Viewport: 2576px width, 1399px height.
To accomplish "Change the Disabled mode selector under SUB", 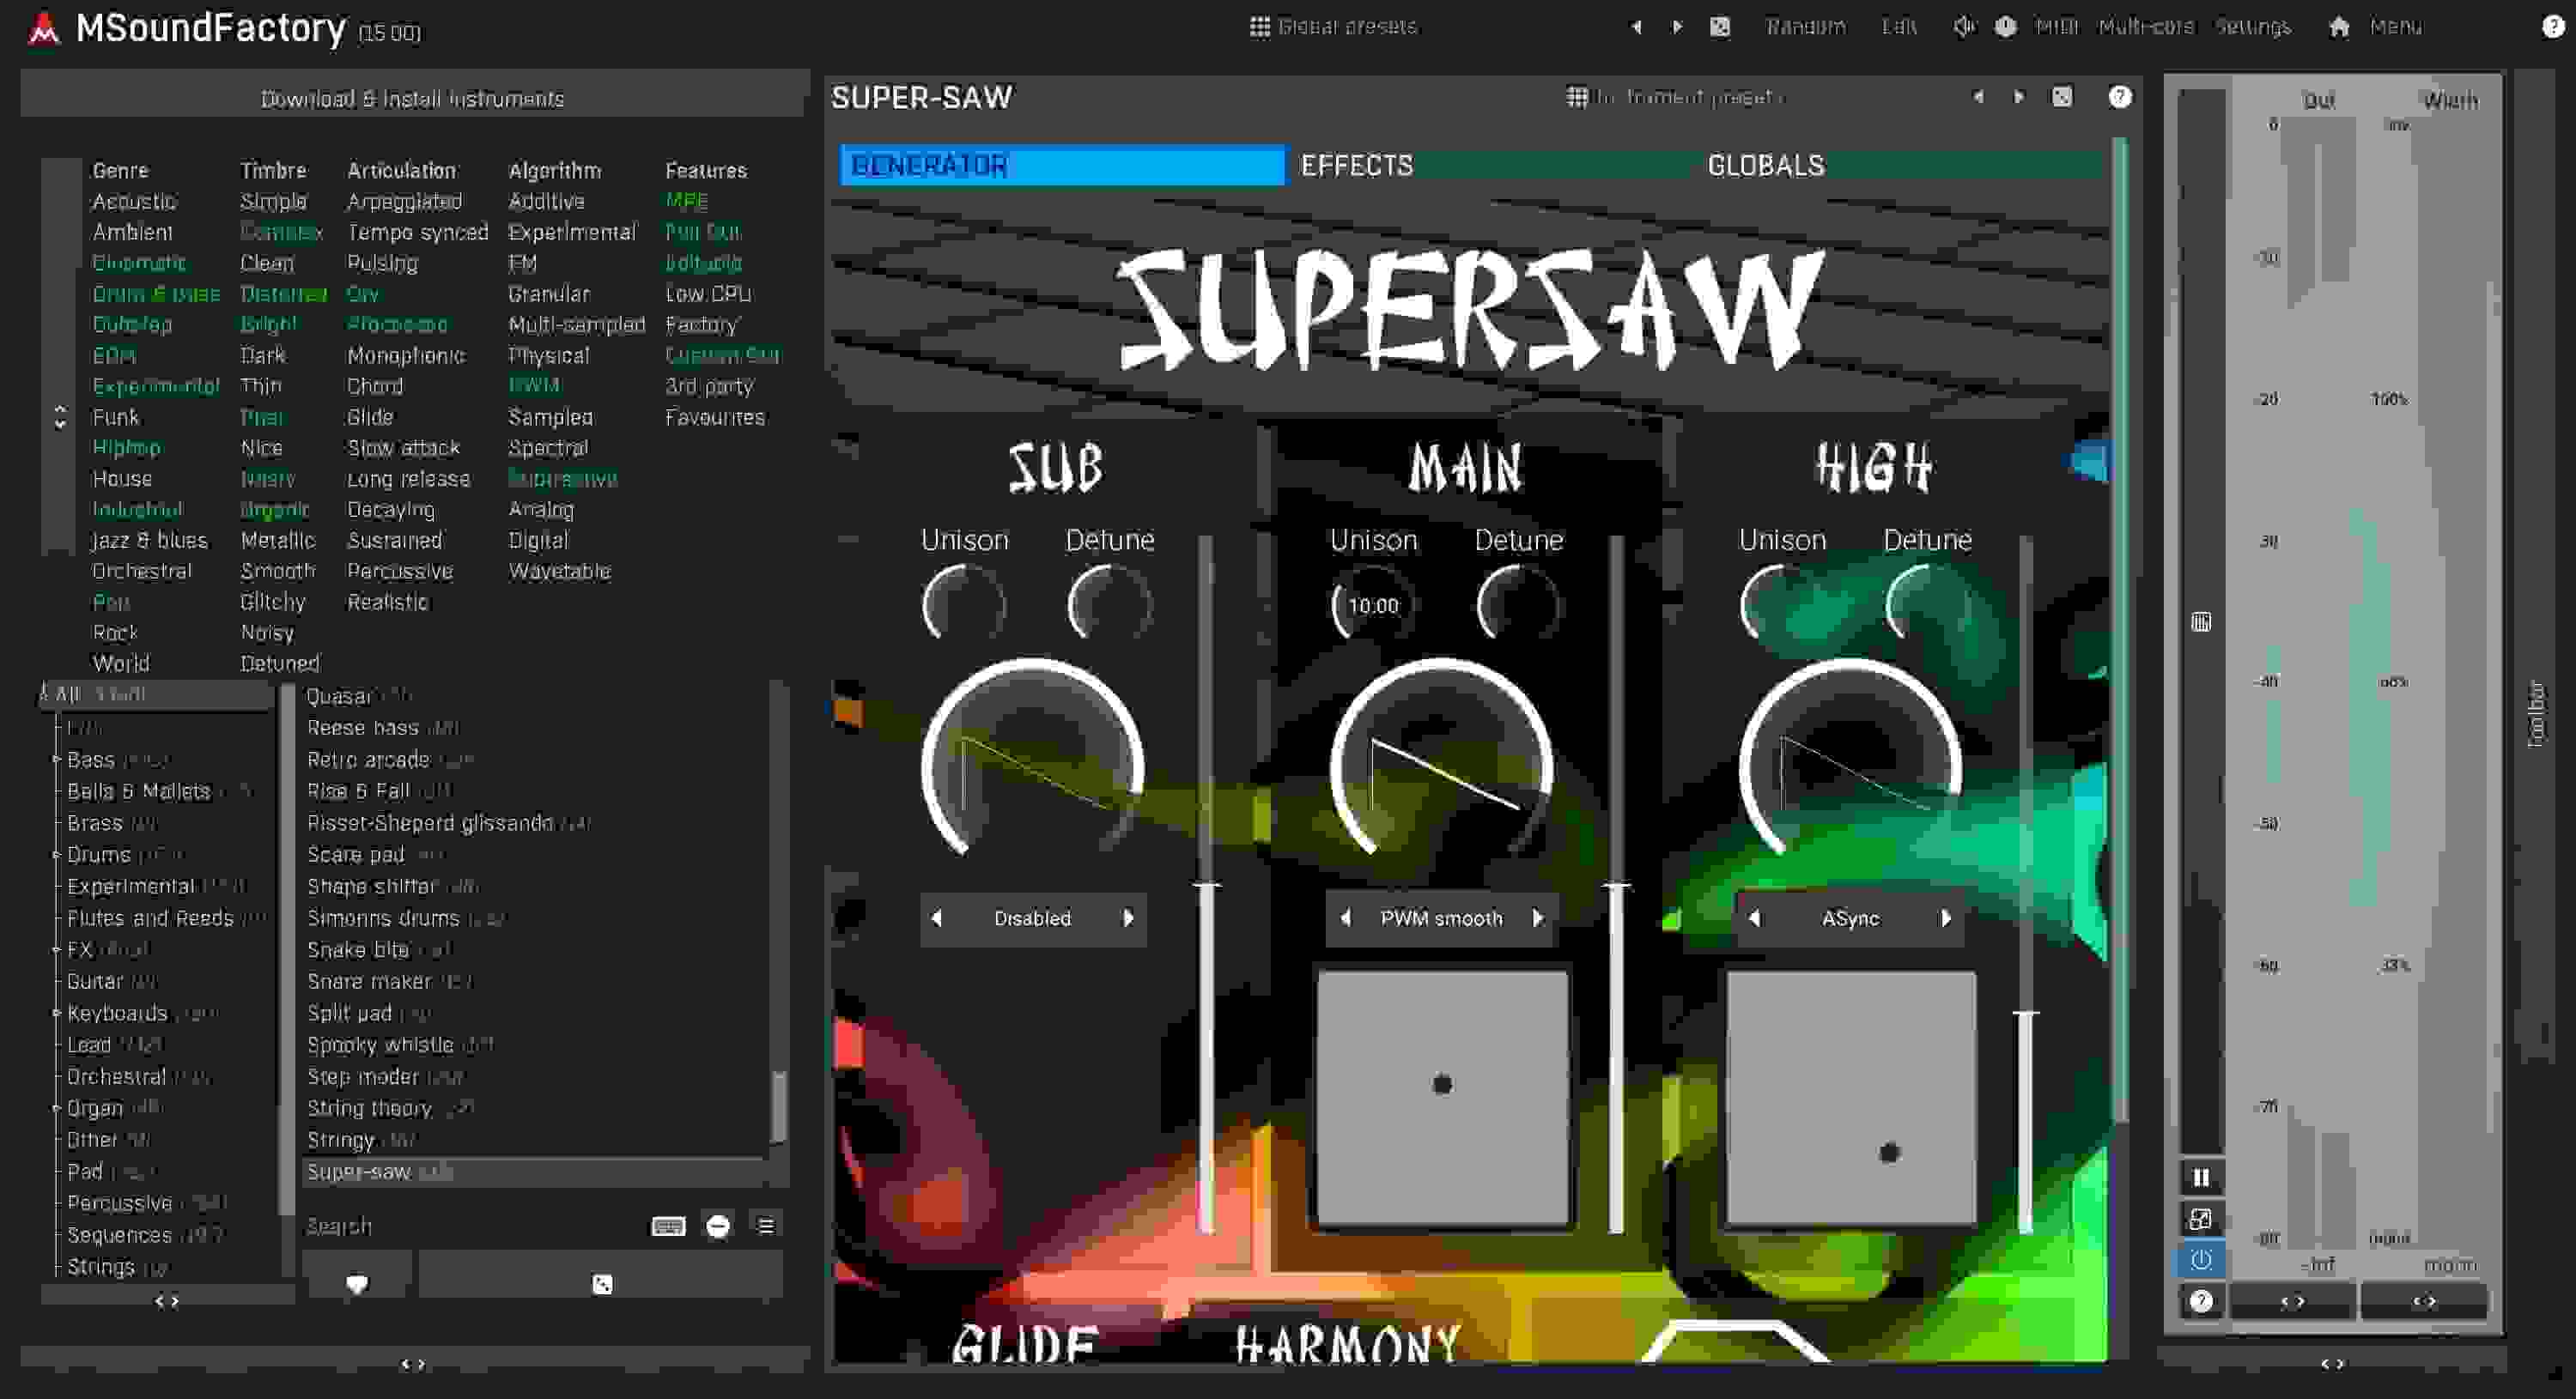I will [x=1032, y=918].
